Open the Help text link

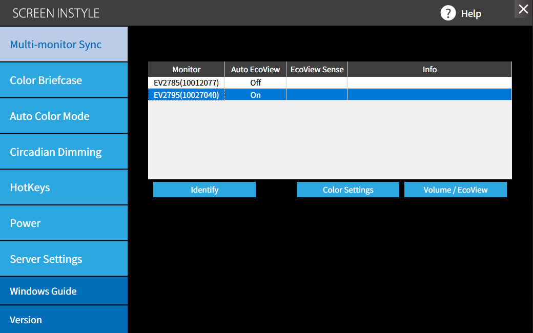471,14
